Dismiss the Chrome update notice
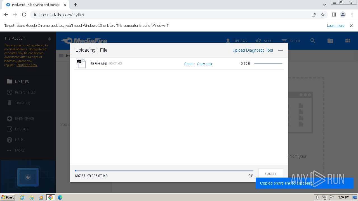The width and height of the screenshot is (358, 201). point(351,25)
